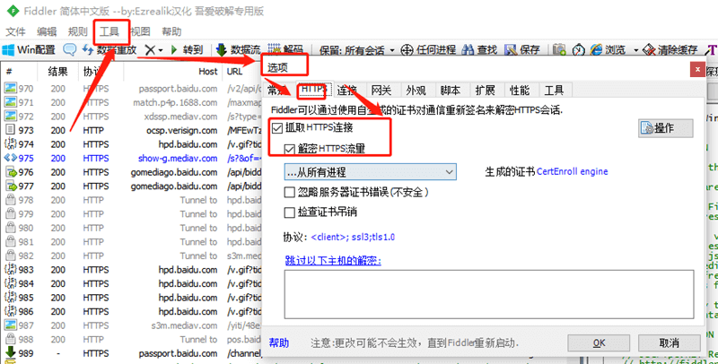Select the xdssp.mediav.com session row
Image resolution: width=718 pixels, height=364 pixels.
(132, 117)
